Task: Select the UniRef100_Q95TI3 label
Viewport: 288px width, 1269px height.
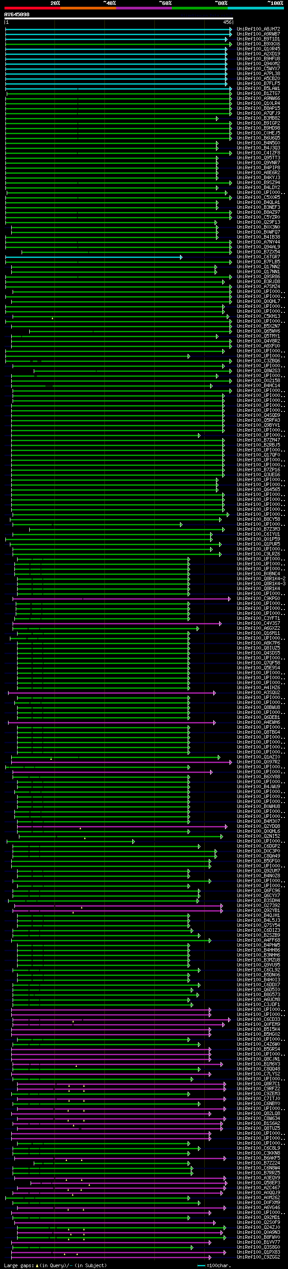Action: [x=258, y=158]
